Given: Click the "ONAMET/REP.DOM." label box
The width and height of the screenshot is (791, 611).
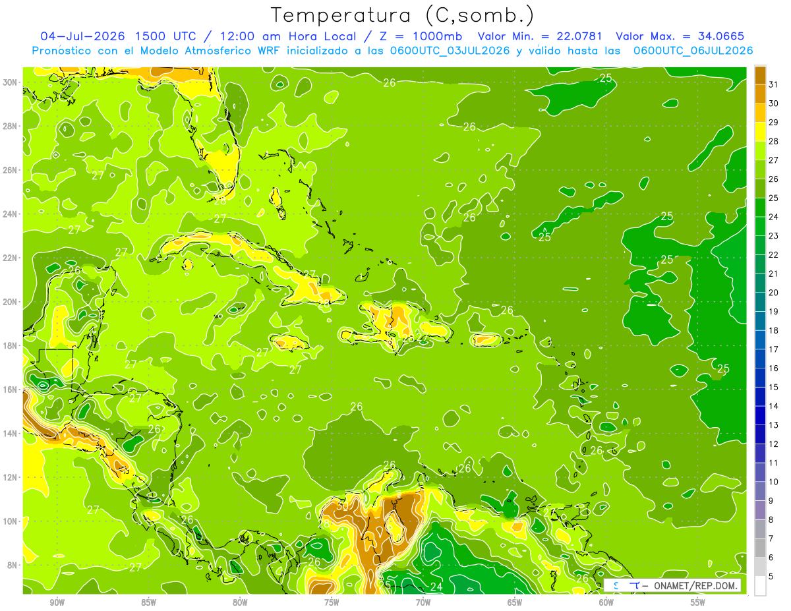Looking at the screenshot, I should click(x=672, y=585).
